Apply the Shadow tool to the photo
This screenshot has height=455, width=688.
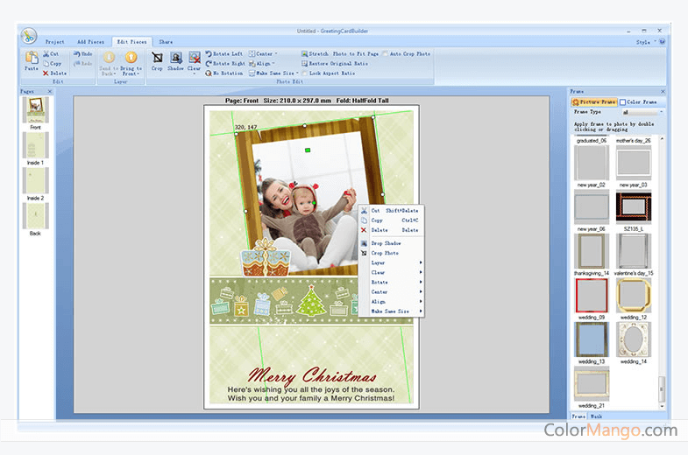click(x=175, y=59)
